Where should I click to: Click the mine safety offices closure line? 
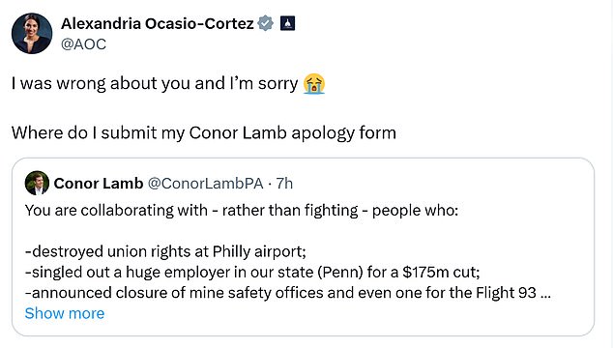click(288, 293)
